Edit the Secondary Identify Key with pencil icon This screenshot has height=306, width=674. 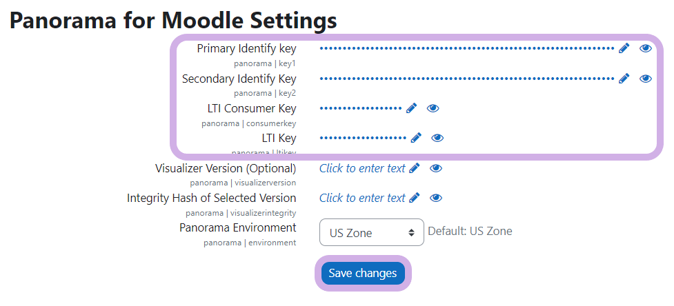(624, 79)
